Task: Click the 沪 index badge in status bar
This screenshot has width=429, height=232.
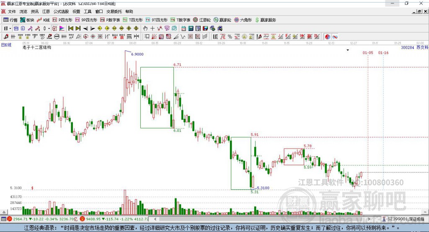Action: 10,219
